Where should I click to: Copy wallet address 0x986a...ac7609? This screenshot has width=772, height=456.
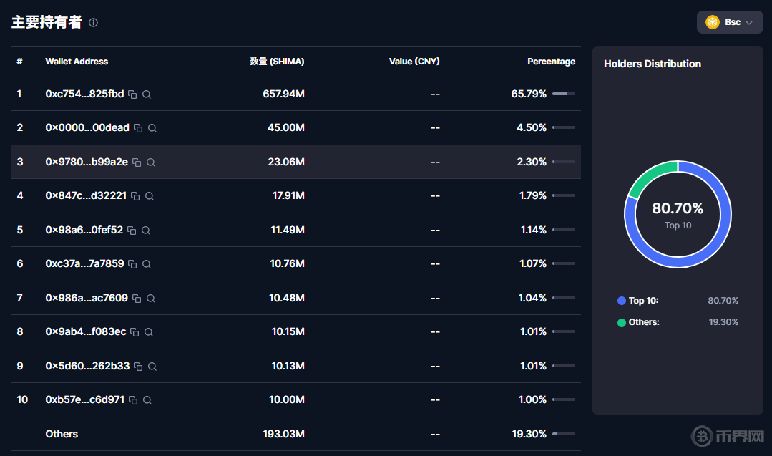pyautogui.click(x=137, y=299)
